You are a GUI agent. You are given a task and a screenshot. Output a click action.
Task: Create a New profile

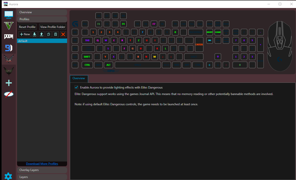click(x=25, y=34)
